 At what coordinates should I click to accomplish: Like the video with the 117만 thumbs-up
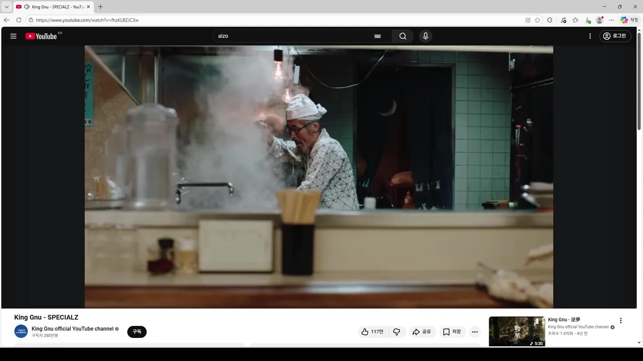pos(372,332)
